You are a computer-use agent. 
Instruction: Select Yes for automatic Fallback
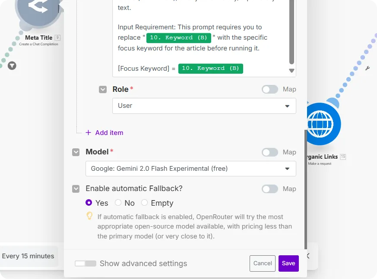(x=89, y=203)
